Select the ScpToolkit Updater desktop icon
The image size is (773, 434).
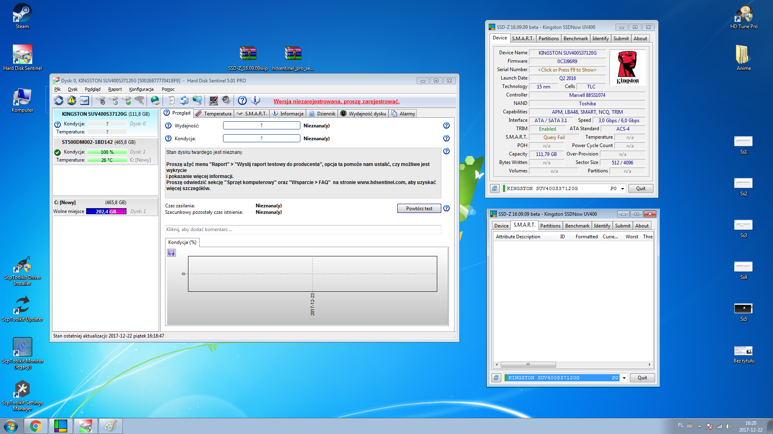[22, 309]
